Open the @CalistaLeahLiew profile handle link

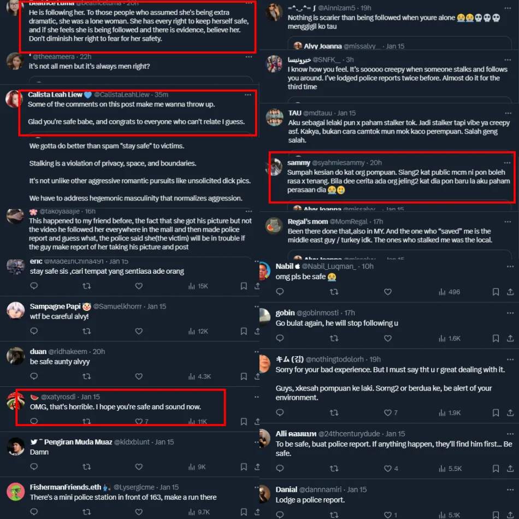pyautogui.click(x=121, y=95)
